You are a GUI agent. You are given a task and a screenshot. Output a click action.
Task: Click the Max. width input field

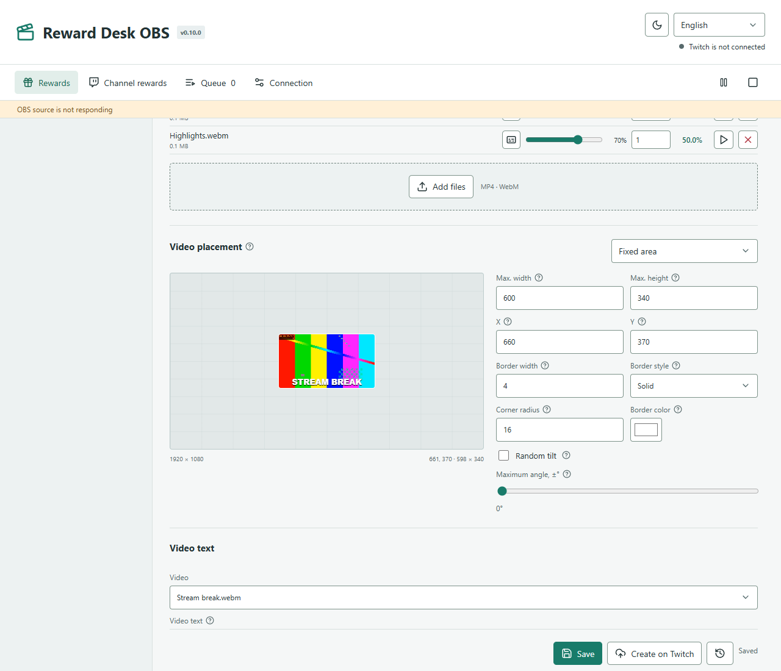560,298
